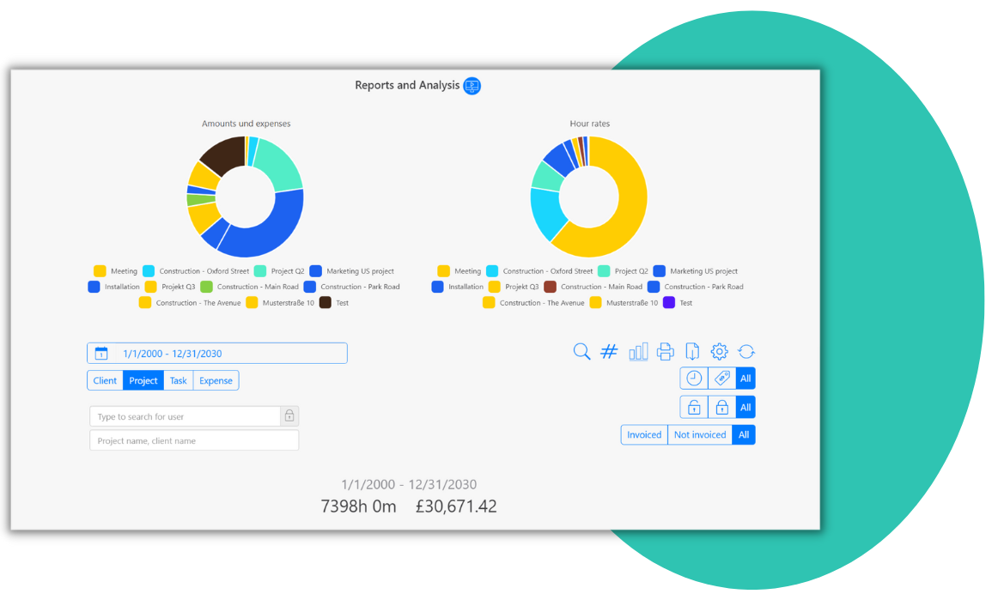Click the 'Not invoiced' filter button

coord(699,434)
